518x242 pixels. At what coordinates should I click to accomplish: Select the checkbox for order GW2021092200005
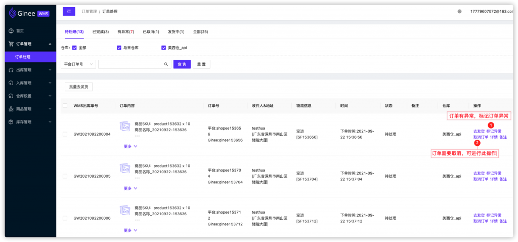[x=65, y=176]
